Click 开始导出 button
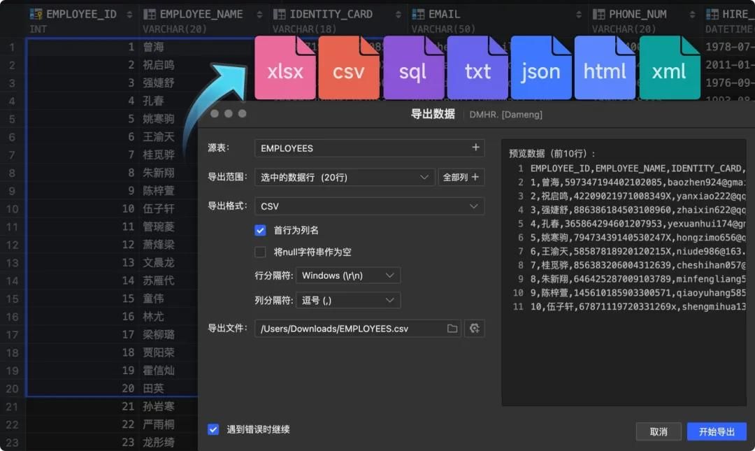This screenshot has width=755, height=451. pos(717,431)
